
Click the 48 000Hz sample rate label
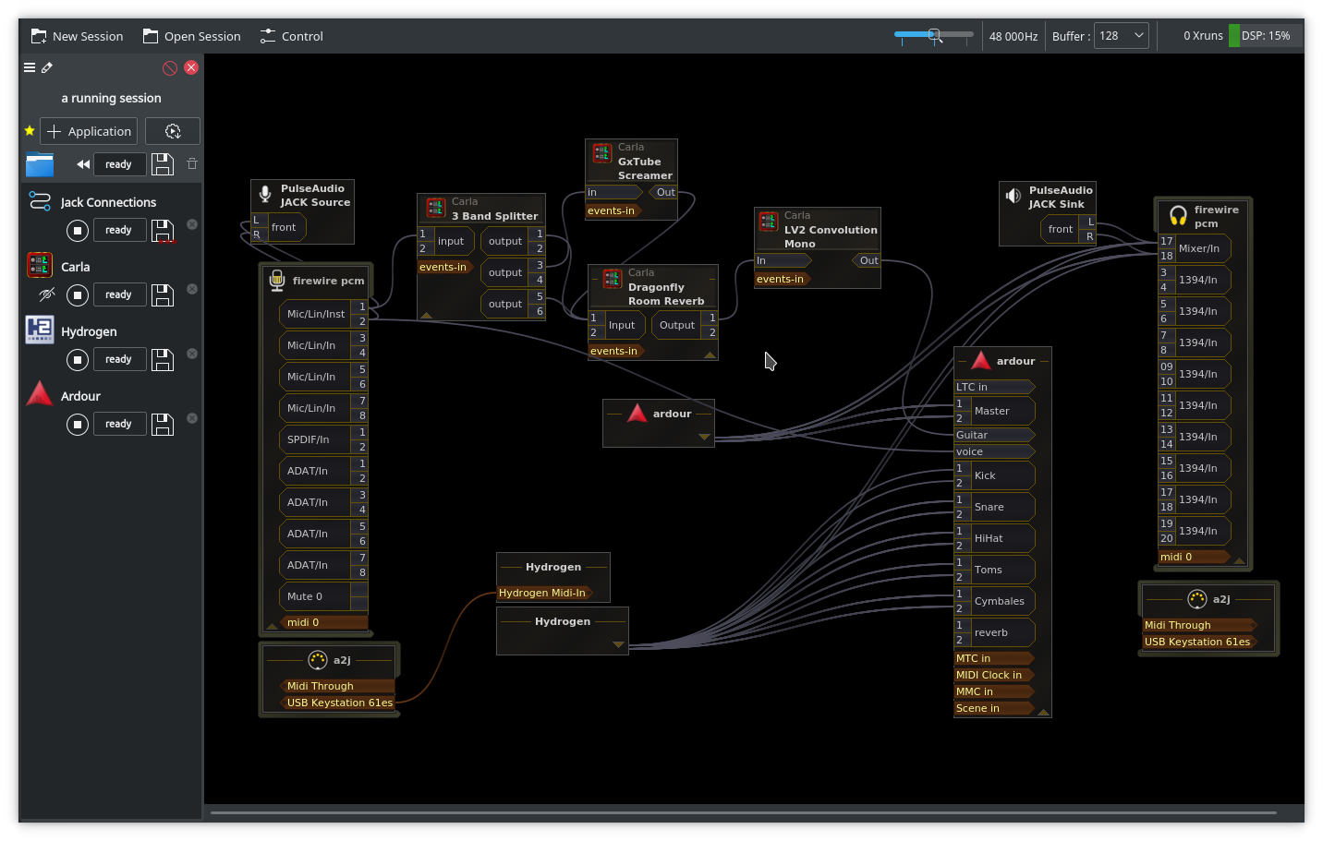point(1013,36)
